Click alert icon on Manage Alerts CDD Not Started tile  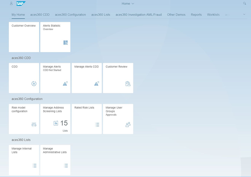(65, 84)
